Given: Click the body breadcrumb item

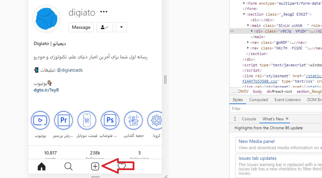Looking at the screenshot, I should (257, 92).
